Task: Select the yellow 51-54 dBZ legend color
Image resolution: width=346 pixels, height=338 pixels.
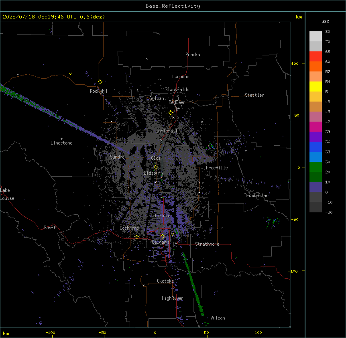Action: (x=315, y=86)
